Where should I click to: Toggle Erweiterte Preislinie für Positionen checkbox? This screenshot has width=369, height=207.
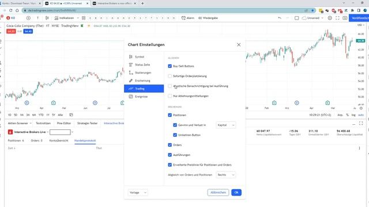(x=170, y=165)
